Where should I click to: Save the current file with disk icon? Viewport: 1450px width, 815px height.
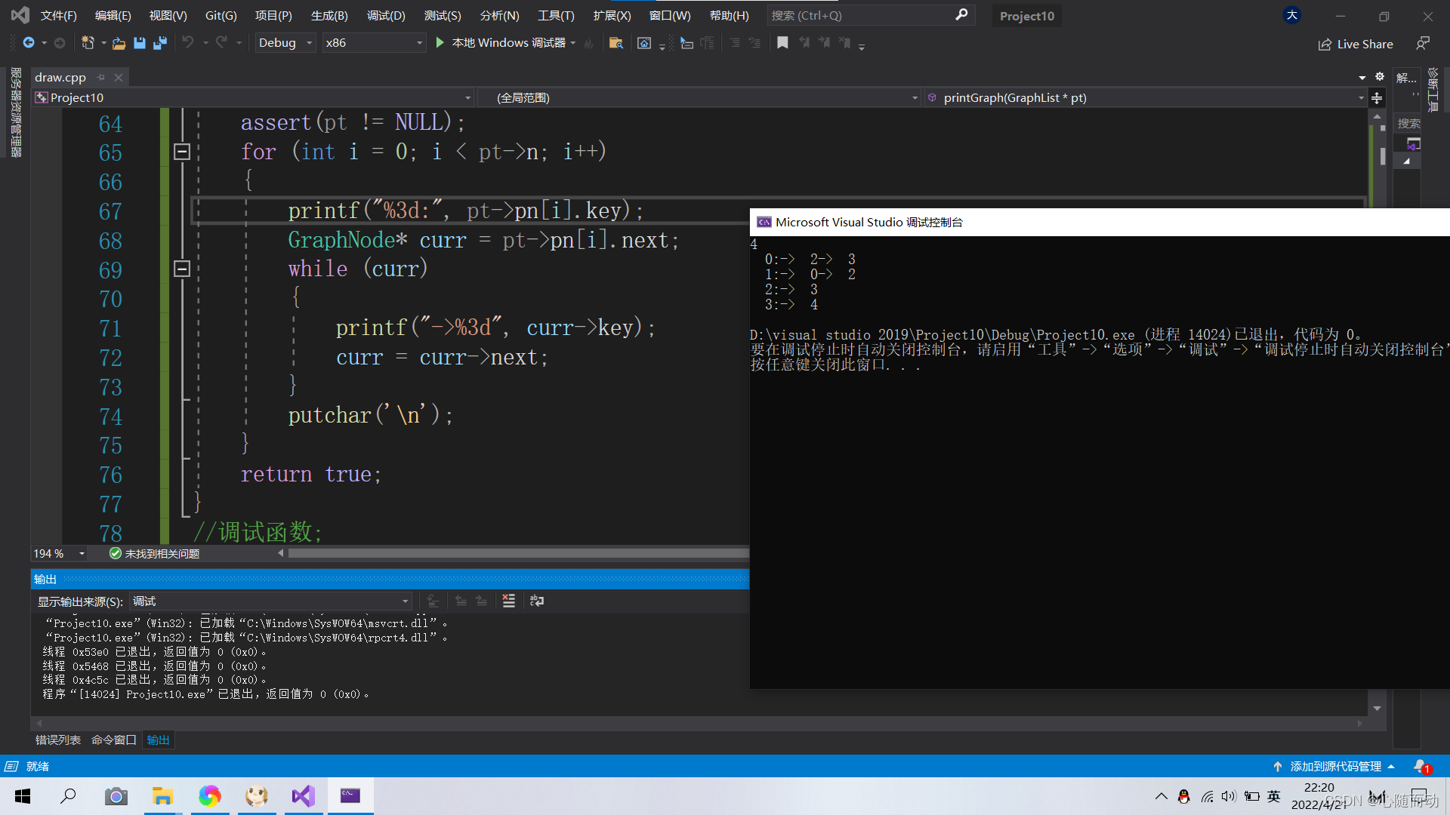point(139,43)
